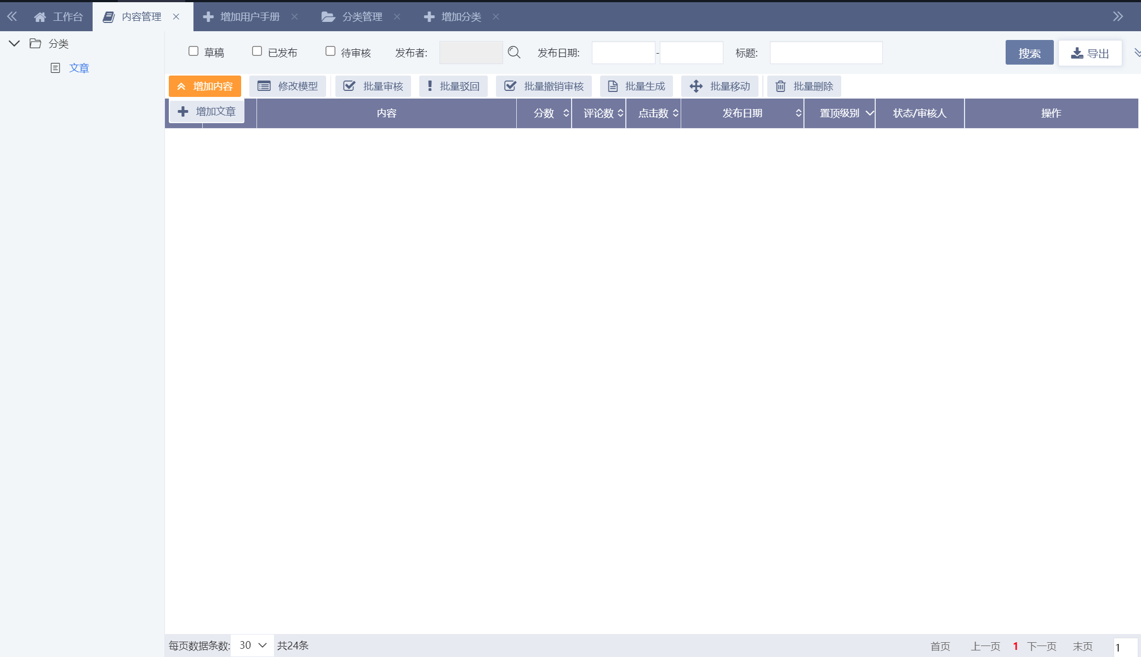Screen dimensions: 1141x657
Task: Click the 批量审核 checkmark button
Action: 373,87
